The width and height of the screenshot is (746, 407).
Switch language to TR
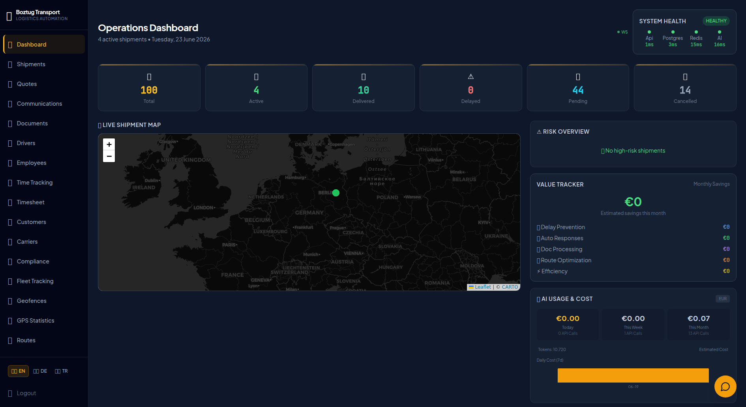click(61, 371)
